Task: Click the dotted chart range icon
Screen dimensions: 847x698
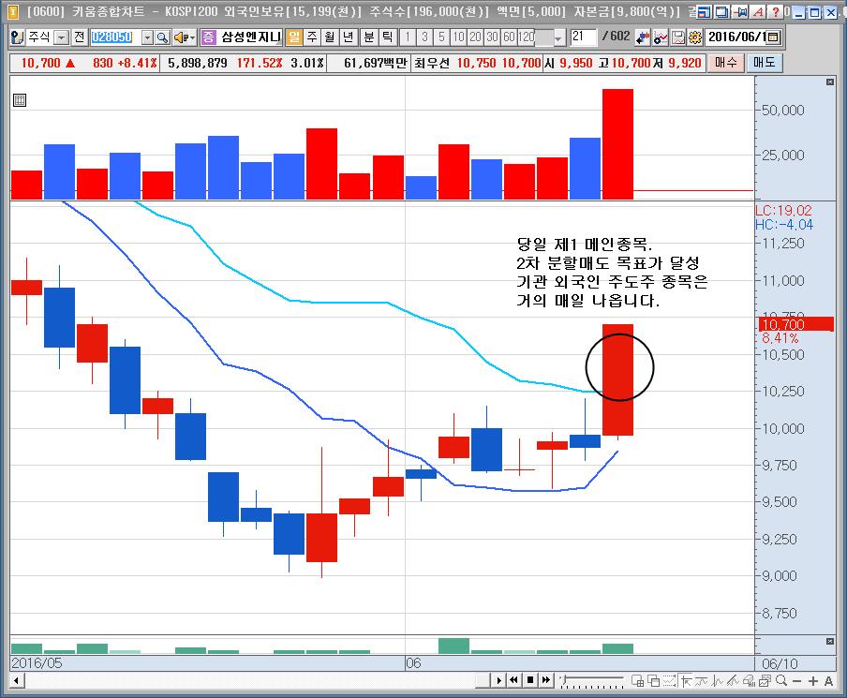Action: [670, 681]
